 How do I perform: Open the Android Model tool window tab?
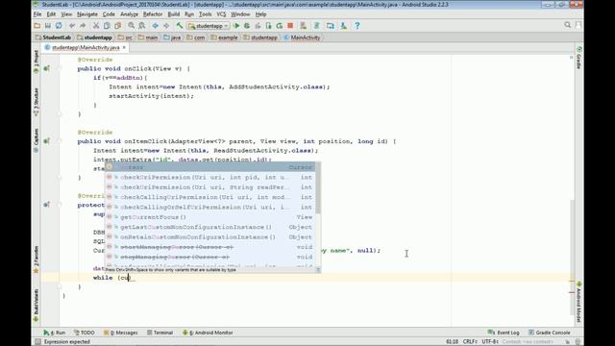tap(578, 301)
